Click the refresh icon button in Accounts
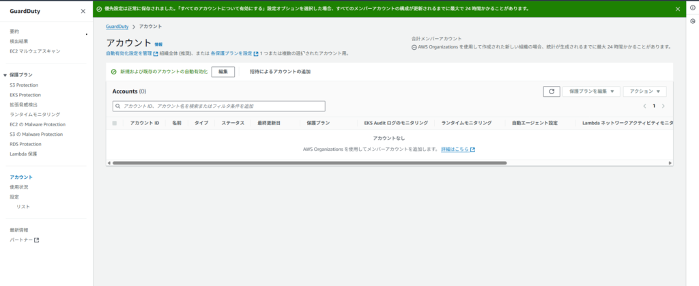 pos(552,91)
